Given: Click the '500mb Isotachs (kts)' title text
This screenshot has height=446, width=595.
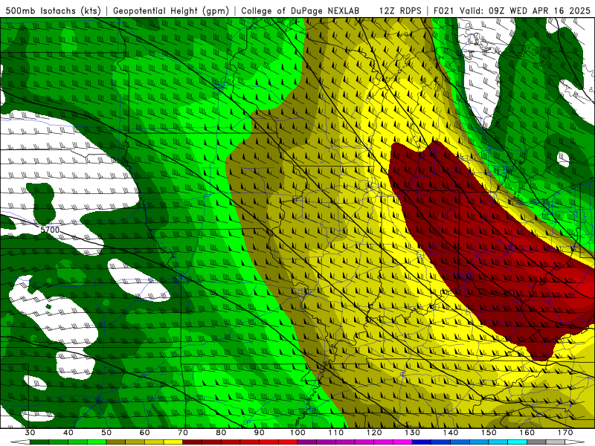Looking at the screenshot, I should tap(53, 11).
